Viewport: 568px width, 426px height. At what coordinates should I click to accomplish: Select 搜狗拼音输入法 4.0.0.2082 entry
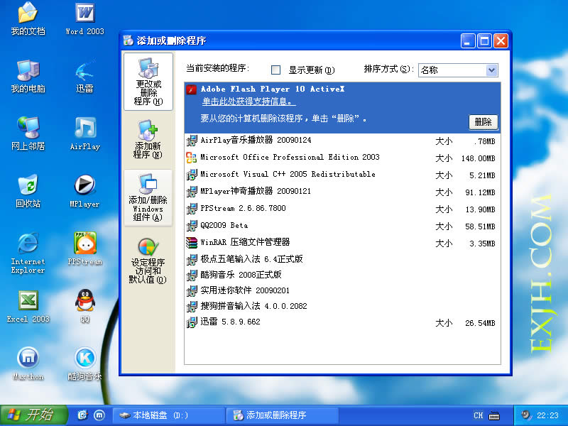tap(343, 306)
